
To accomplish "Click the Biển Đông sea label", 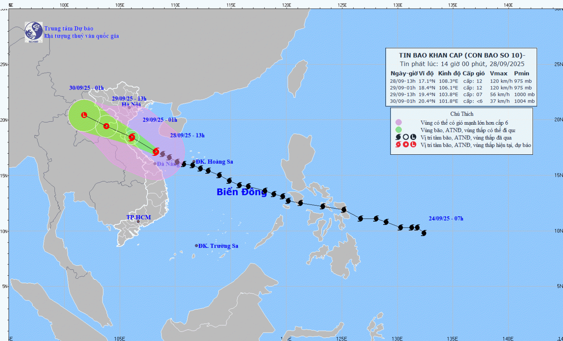I will pos(241,192).
